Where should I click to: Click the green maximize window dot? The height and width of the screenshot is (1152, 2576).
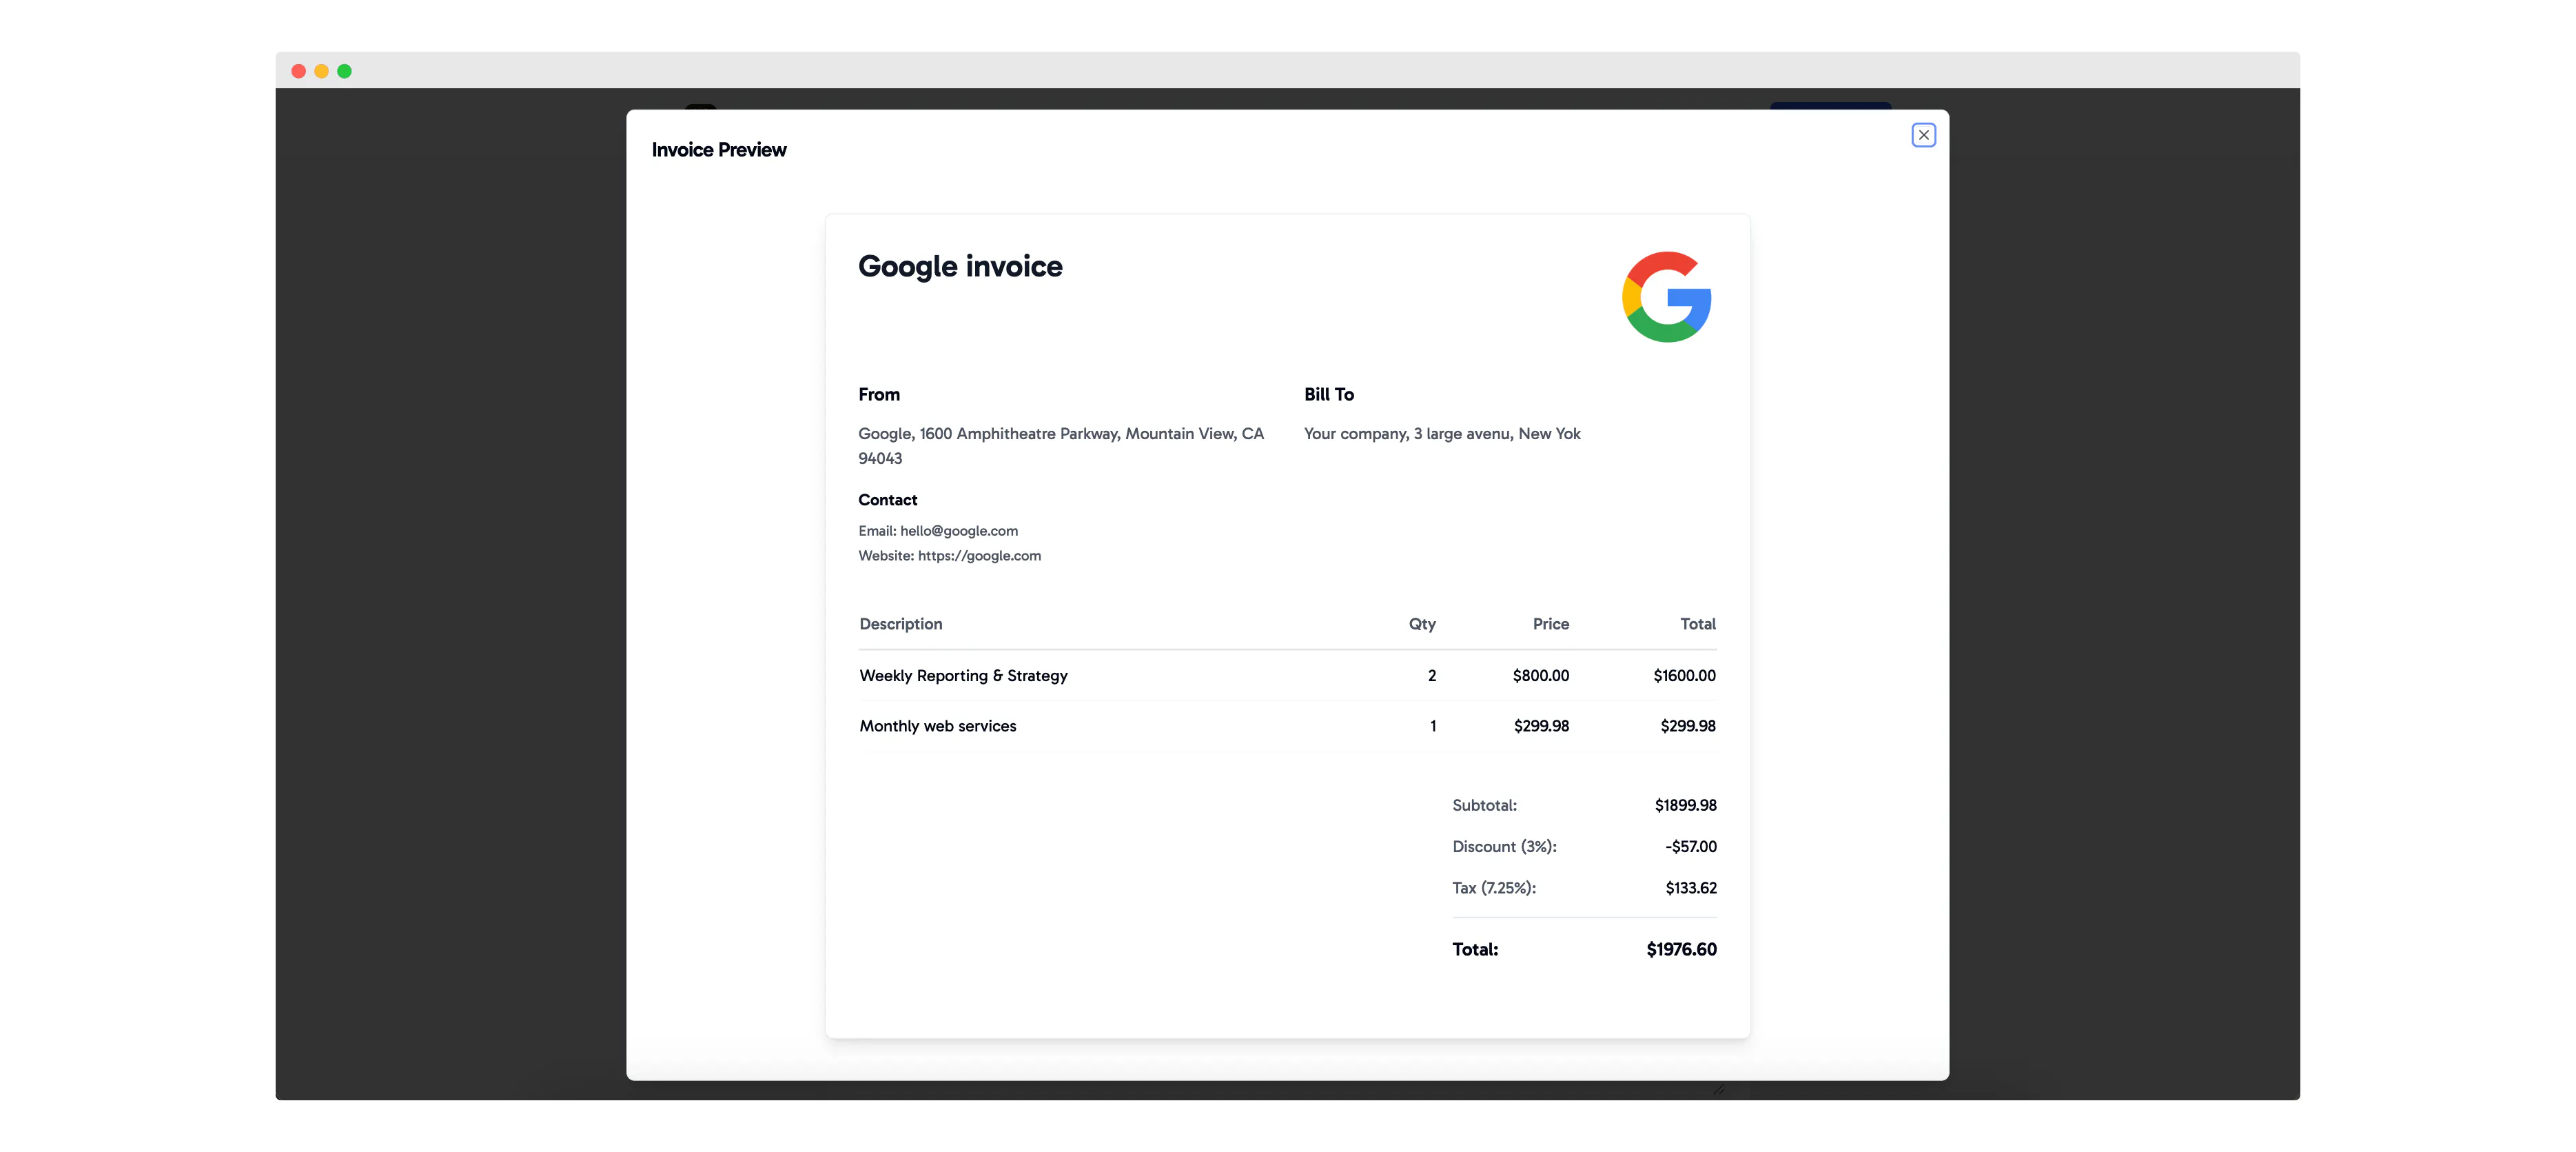[344, 71]
